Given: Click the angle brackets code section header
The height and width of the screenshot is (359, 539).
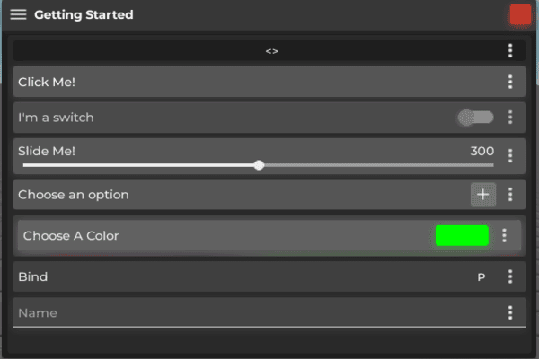Looking at the screenshot, I should coord(271,51).
